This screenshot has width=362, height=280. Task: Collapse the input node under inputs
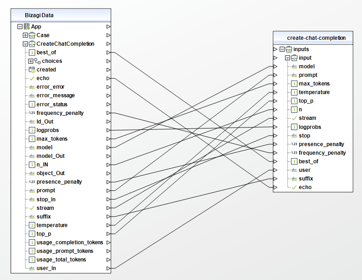[288, 58]
